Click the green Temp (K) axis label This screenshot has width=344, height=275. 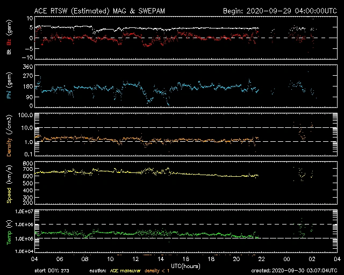(x=9, y=231)
